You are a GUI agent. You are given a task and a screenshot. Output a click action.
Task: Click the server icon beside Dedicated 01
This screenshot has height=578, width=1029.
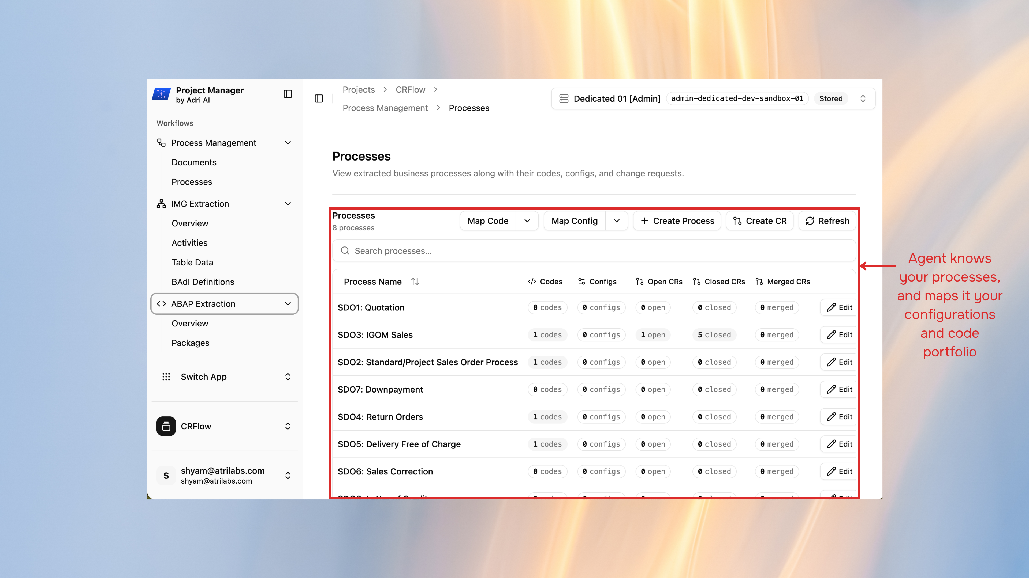pyautogui.click(x=564, y=98)
